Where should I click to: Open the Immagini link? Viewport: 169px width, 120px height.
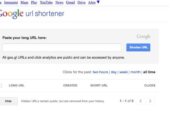pos(11,3)
